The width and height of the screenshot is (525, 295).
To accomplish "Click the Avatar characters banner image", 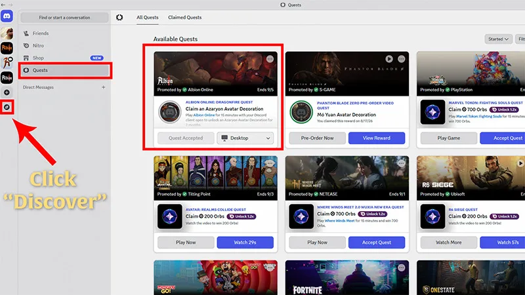I will click(x=216, y=178).
